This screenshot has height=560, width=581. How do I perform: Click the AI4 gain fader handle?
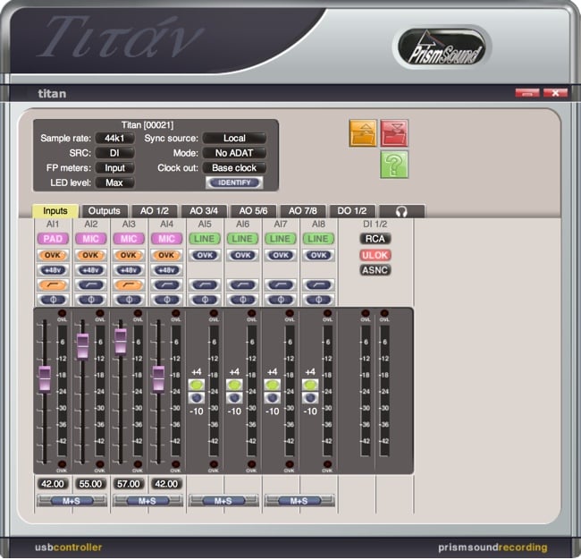(x=158, y=378)
